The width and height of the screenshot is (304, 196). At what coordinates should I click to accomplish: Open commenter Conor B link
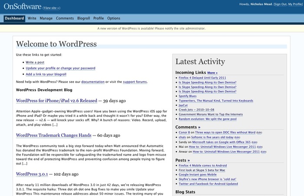coord(184,133)
